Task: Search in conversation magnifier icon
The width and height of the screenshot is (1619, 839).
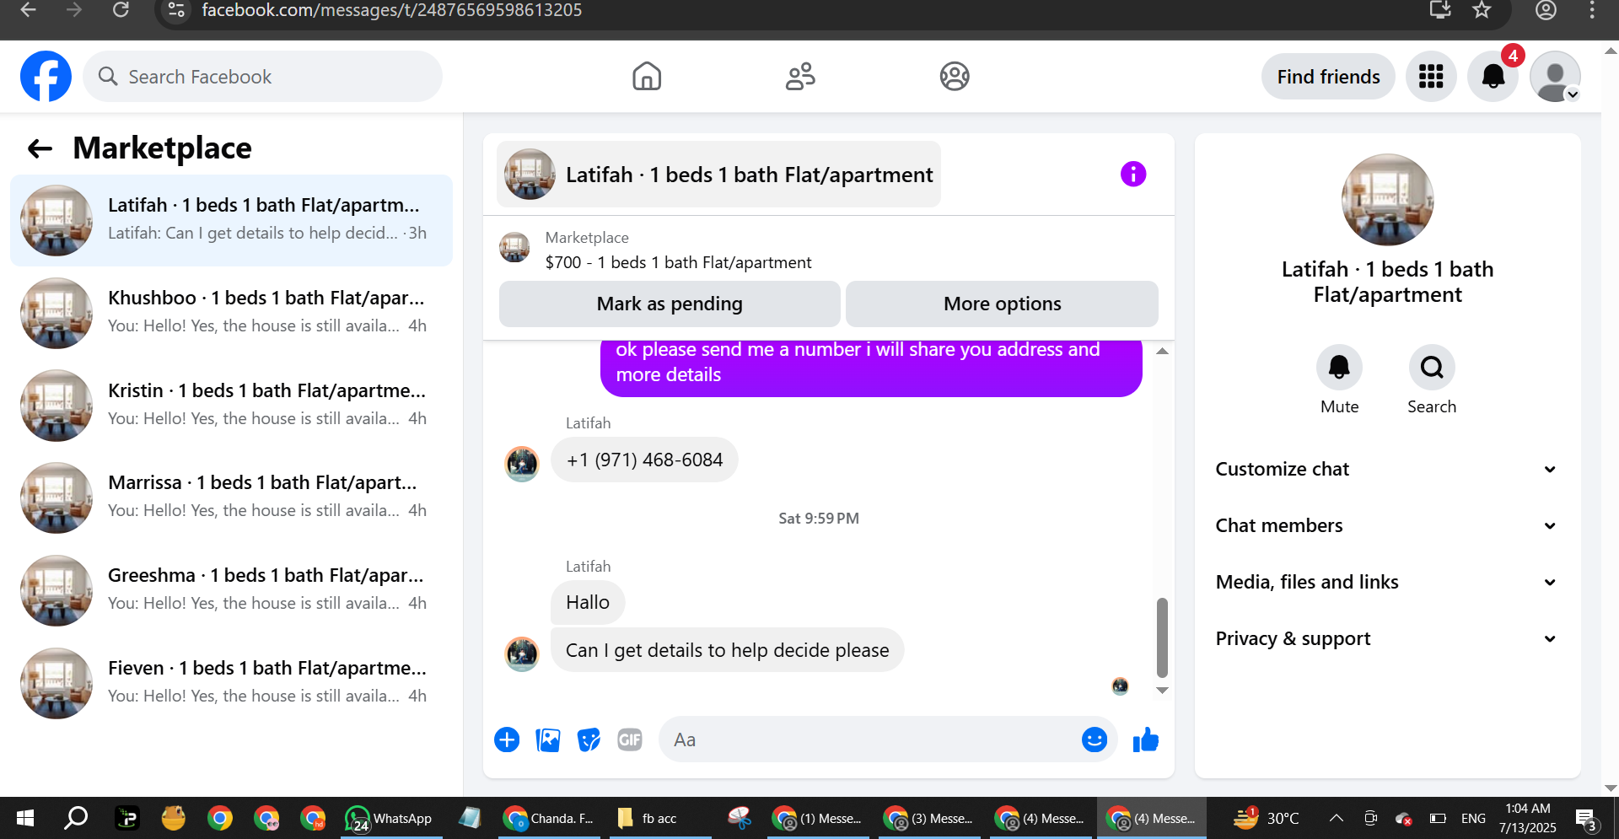Action: (1432, 368)
